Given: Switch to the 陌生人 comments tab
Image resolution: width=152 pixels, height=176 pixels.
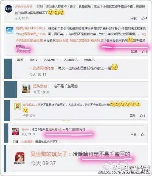Looking at the screenshot, I should tap(90, 59).
